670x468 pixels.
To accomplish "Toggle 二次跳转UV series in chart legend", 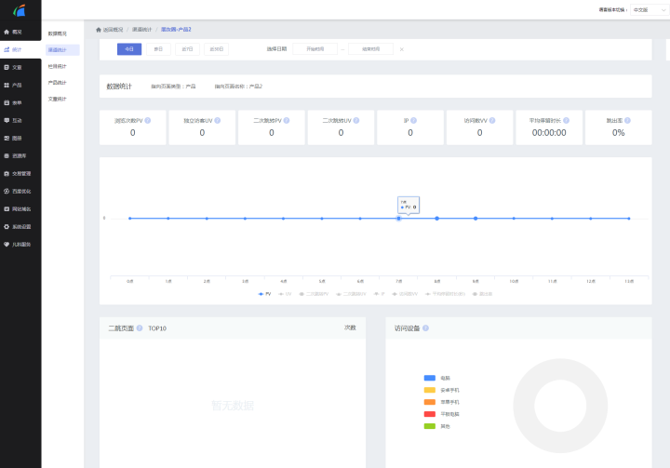I will tap(351, 294).
